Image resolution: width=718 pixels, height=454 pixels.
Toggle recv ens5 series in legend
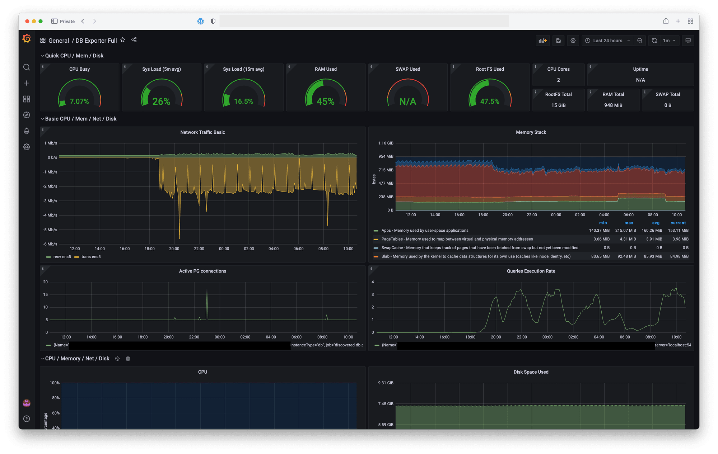(x=62, y=257)
